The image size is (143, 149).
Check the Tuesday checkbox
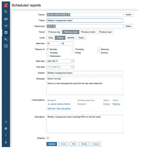coord(48,52)
